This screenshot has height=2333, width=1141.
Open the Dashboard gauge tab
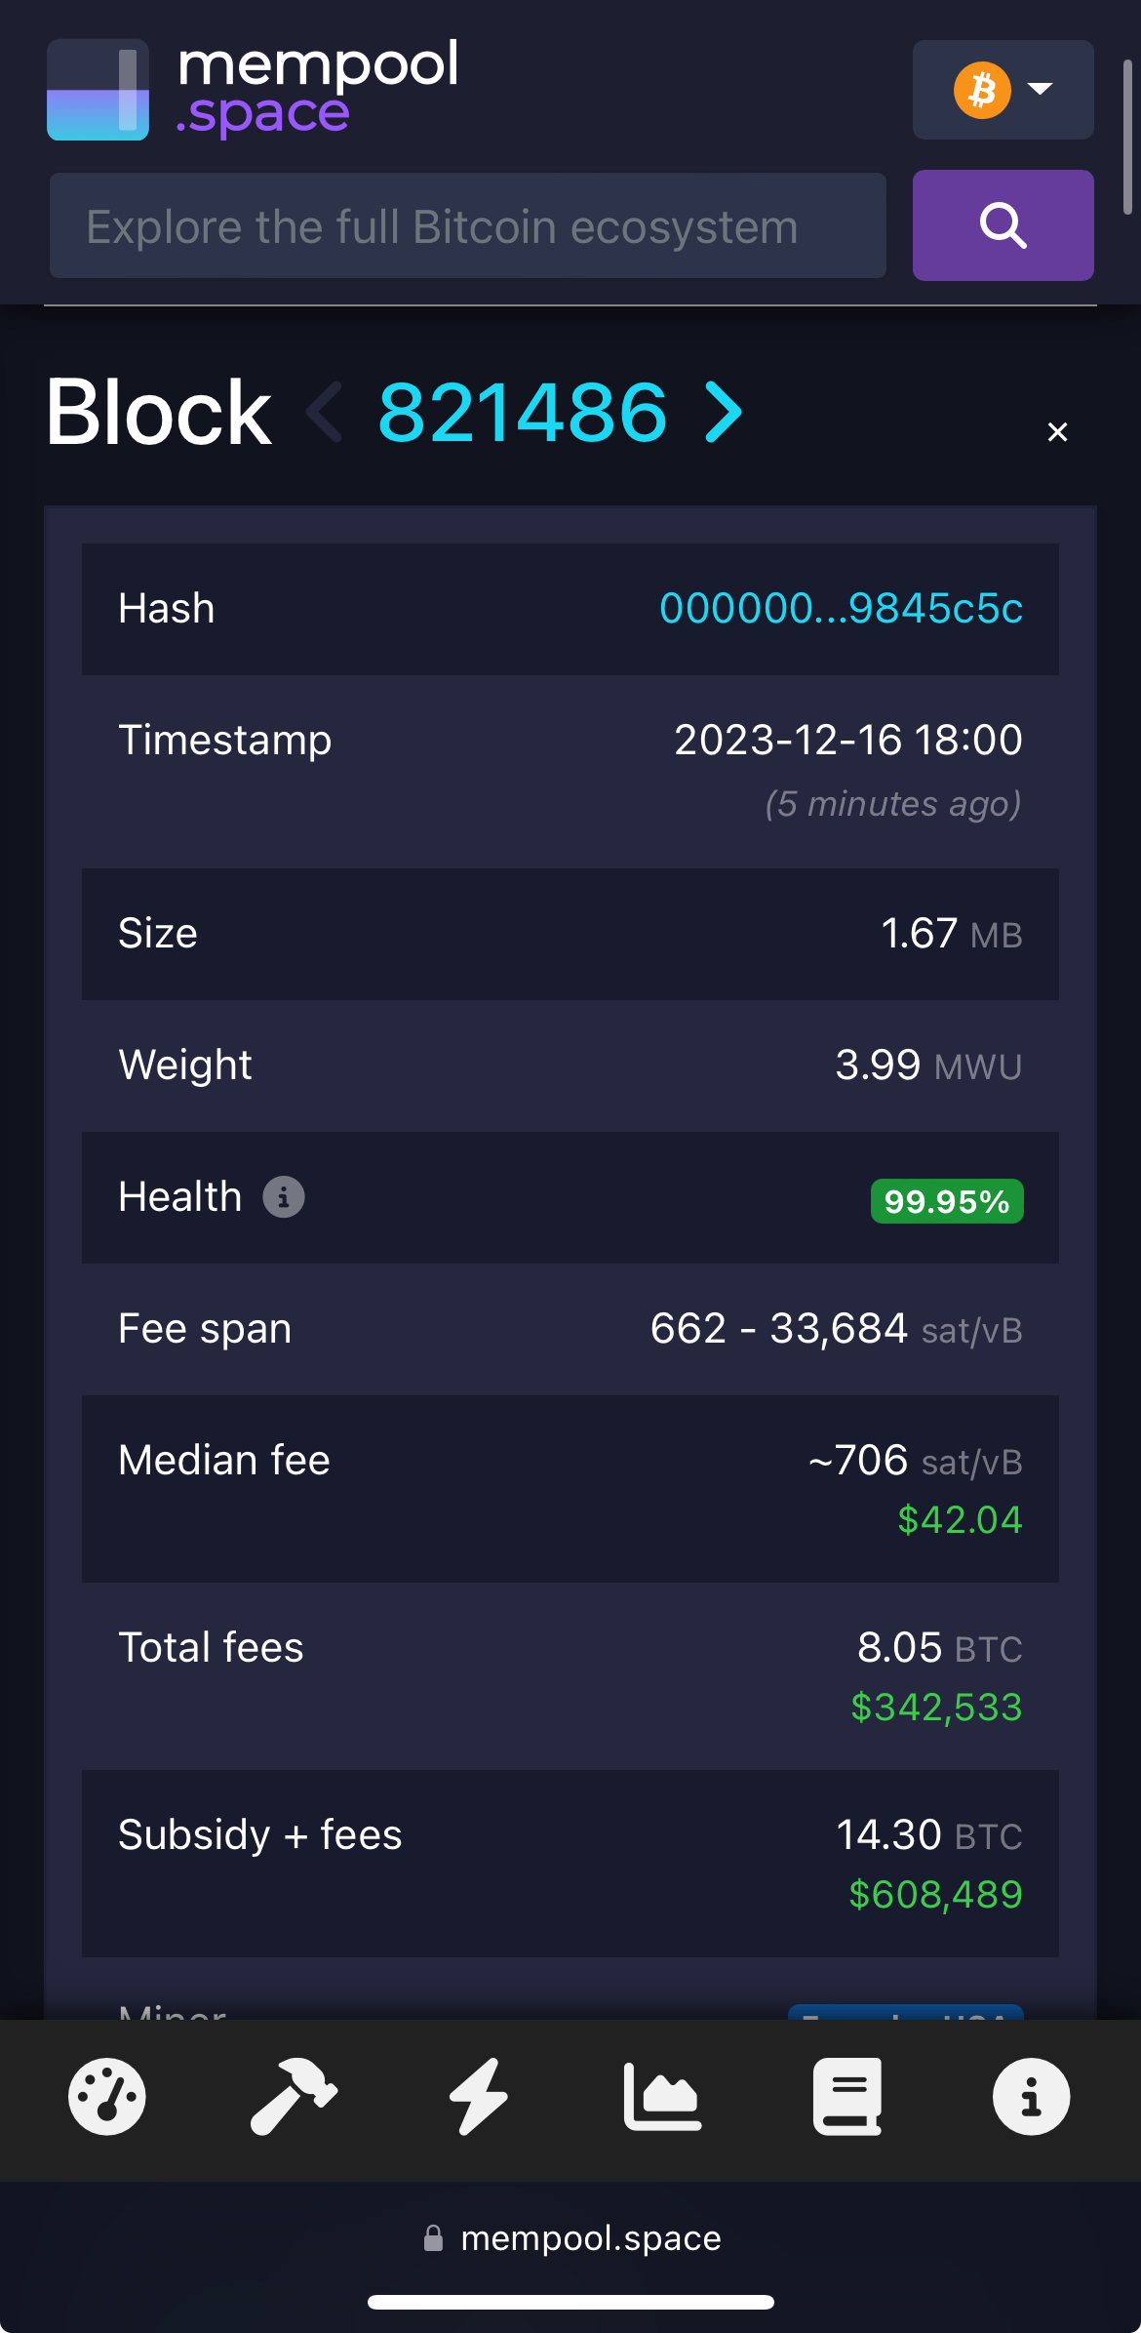point(107,2097)
